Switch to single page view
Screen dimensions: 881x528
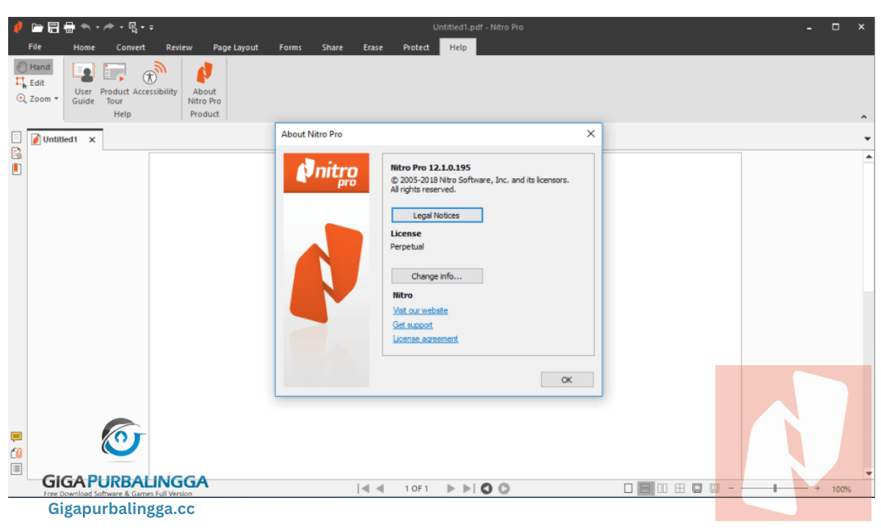coord(628,488)
